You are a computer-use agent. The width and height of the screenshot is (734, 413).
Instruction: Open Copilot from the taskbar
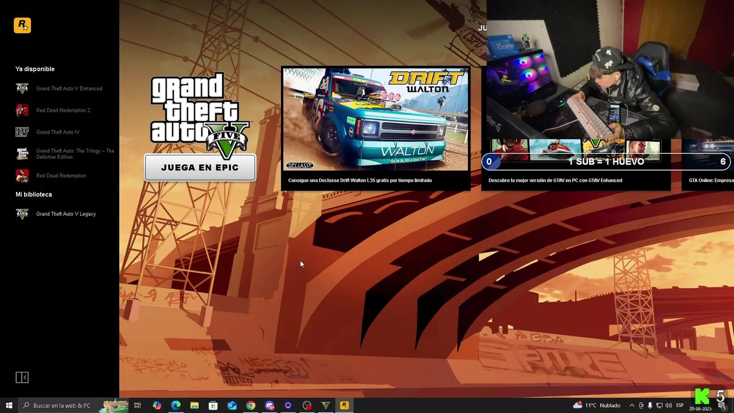[157, 406]
